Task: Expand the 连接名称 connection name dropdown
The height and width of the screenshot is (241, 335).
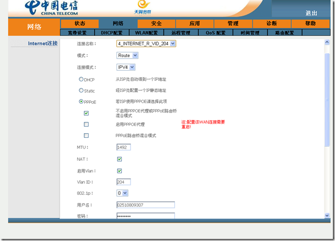Action: click(146, 44)
